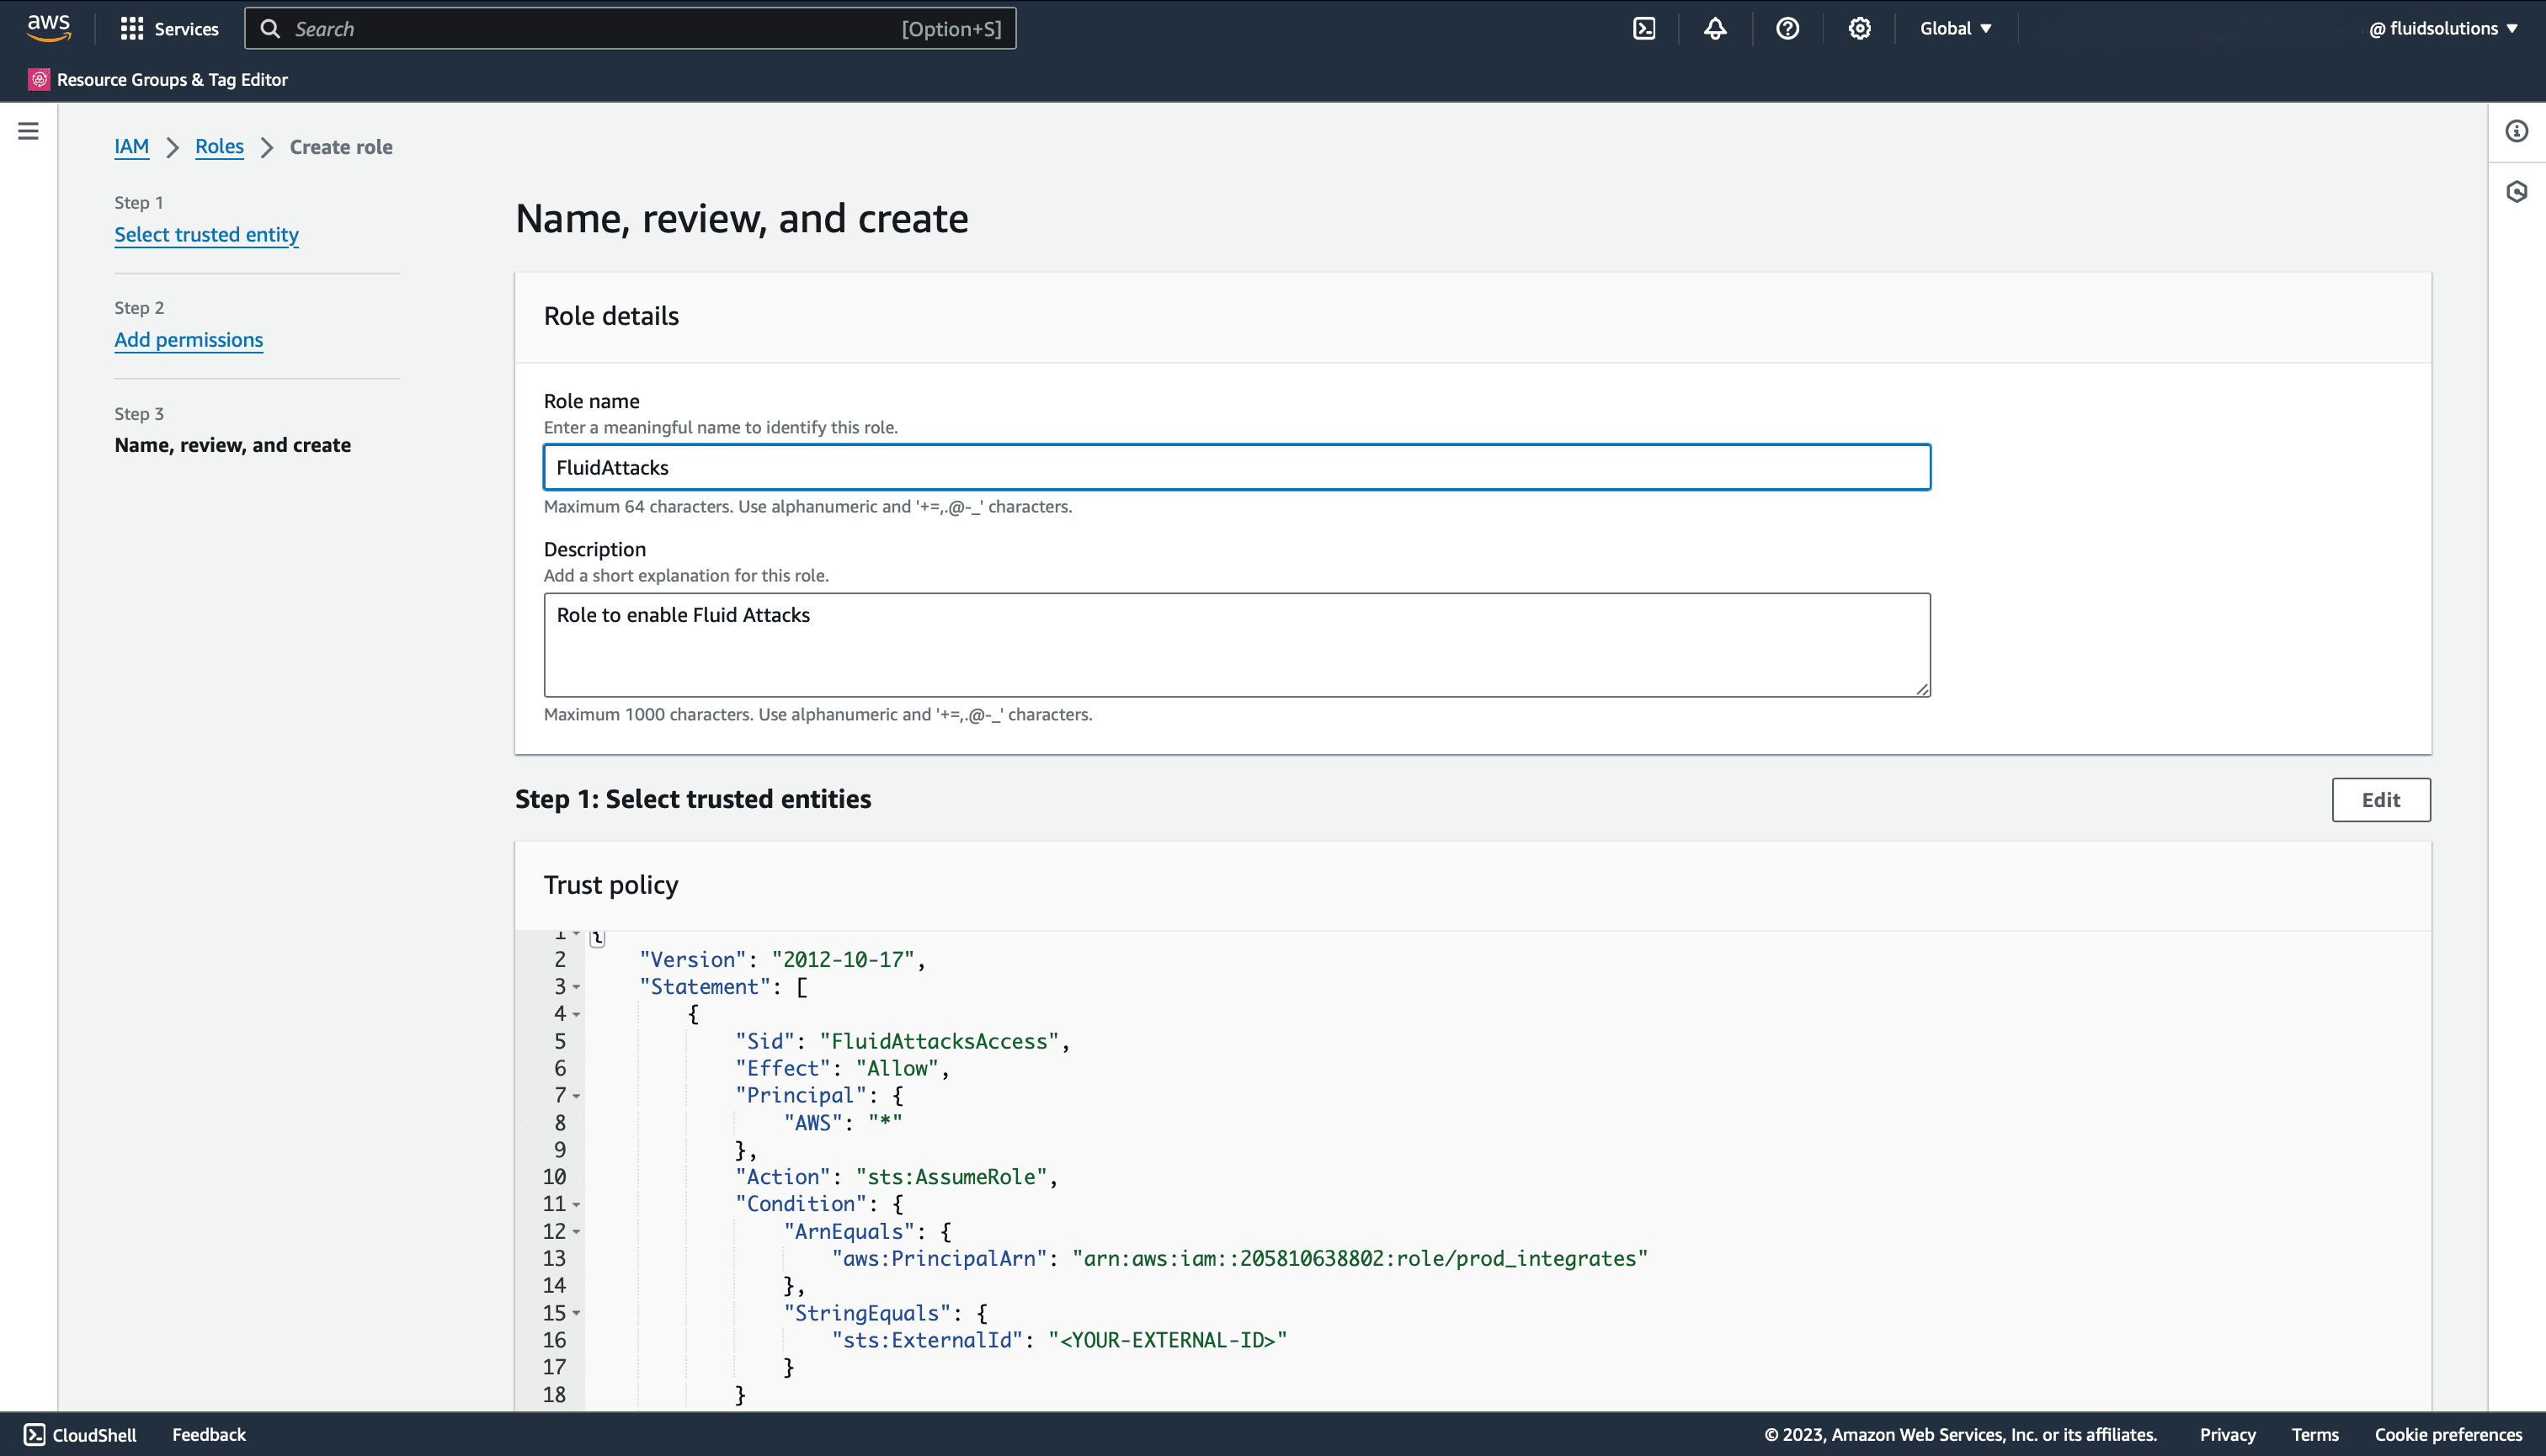Open the info panel icon on right
2546x1456 pixels.
coord(2516,131)
